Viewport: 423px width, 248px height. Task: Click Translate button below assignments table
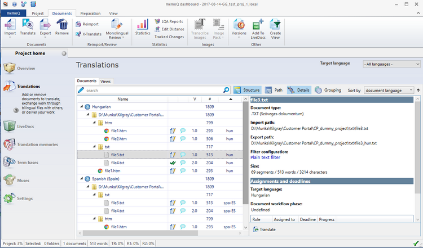tap(264, 229)
